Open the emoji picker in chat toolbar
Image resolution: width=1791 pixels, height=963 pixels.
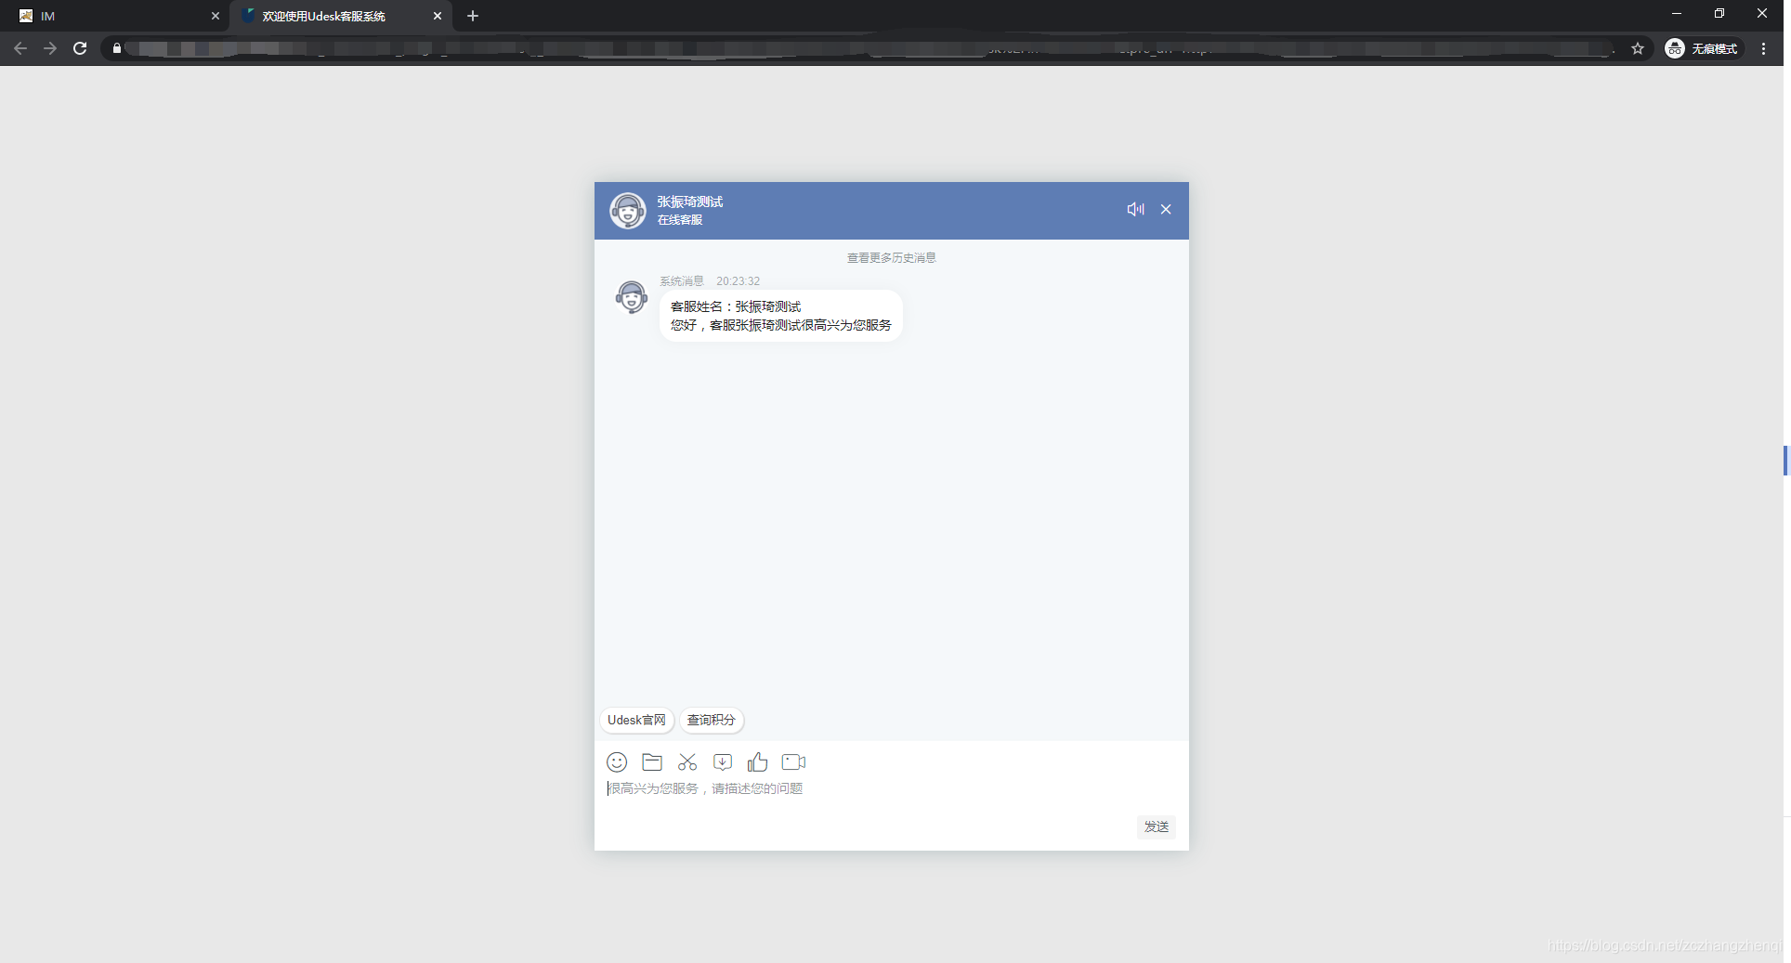pos(617,762)
